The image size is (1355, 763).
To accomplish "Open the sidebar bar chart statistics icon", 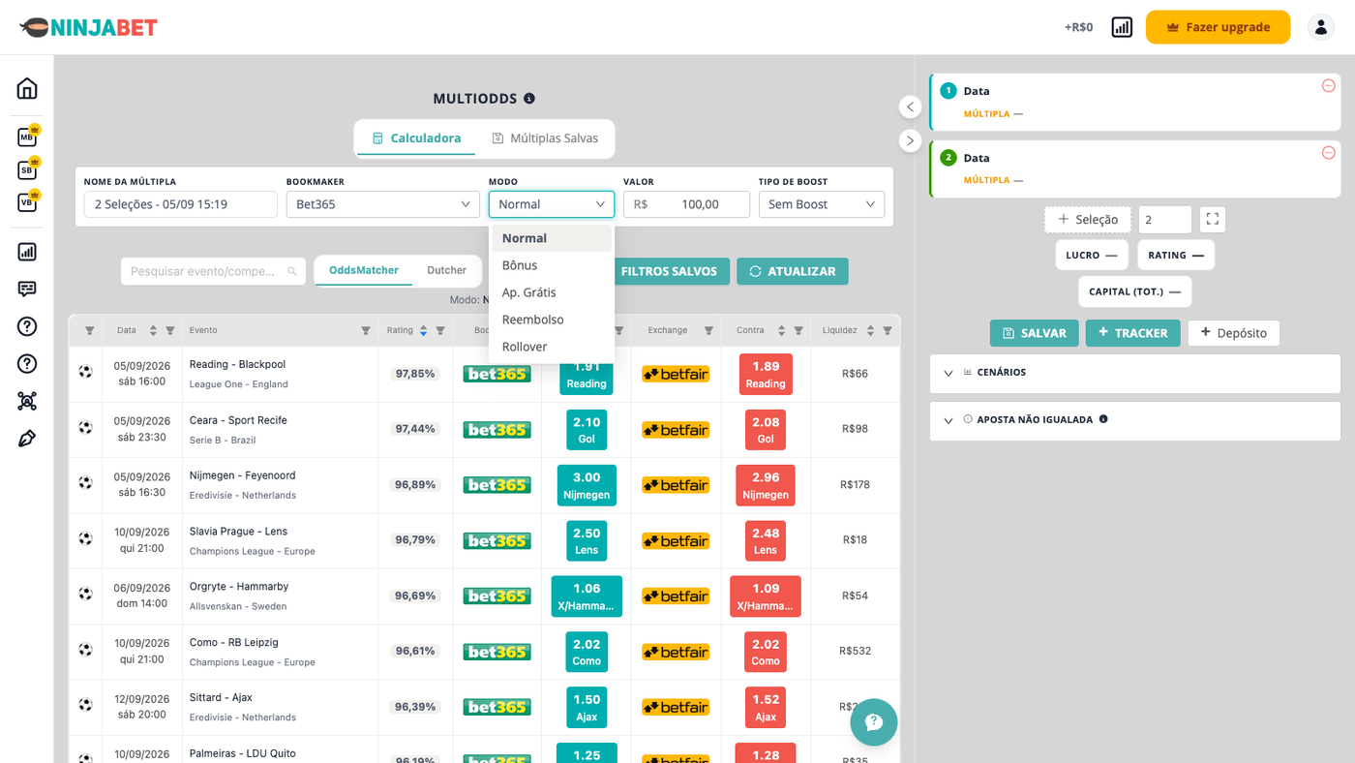I will point(27,252).
